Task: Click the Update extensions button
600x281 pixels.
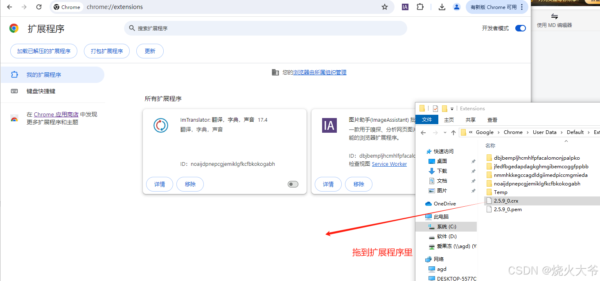Action: [x=150, y=51]
